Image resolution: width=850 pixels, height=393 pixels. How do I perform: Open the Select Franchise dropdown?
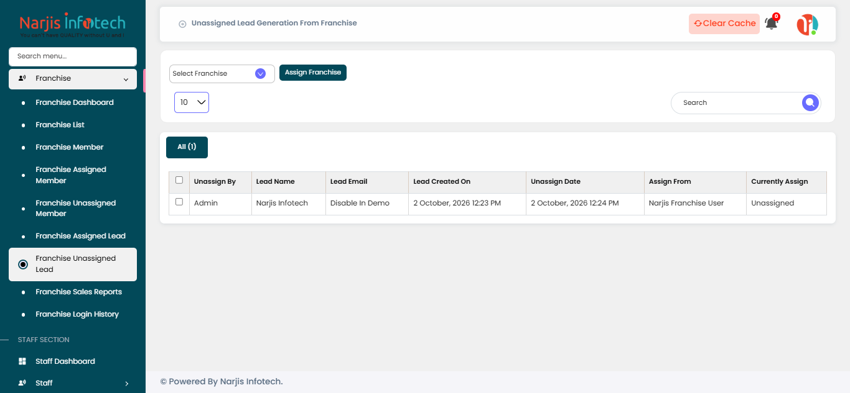[x=222, y=74]
